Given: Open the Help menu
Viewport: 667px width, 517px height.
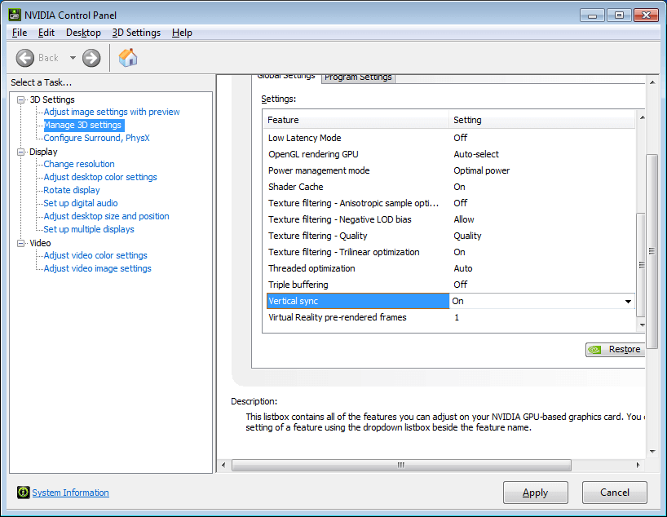Looking at the screenshot, I should (x=182, y=33).
